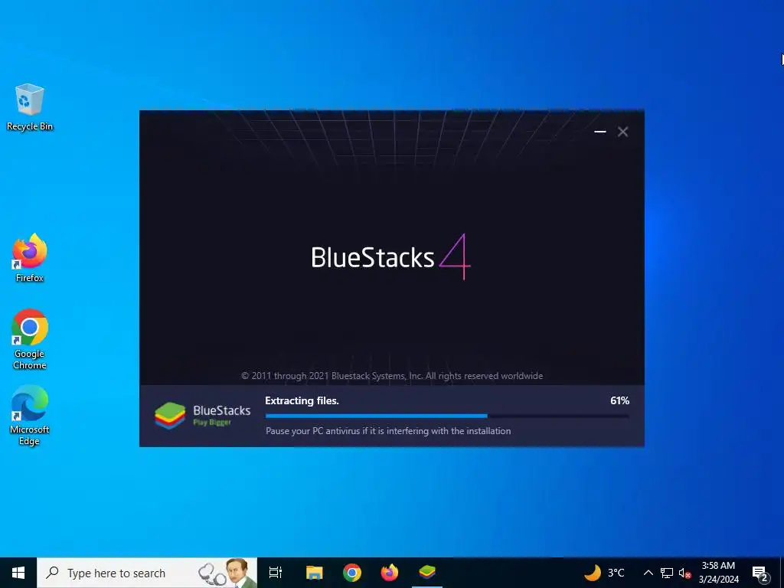Click the installation progress bar
The height and width of the screenshot is (588, 784).
click(x=447, y=416)
